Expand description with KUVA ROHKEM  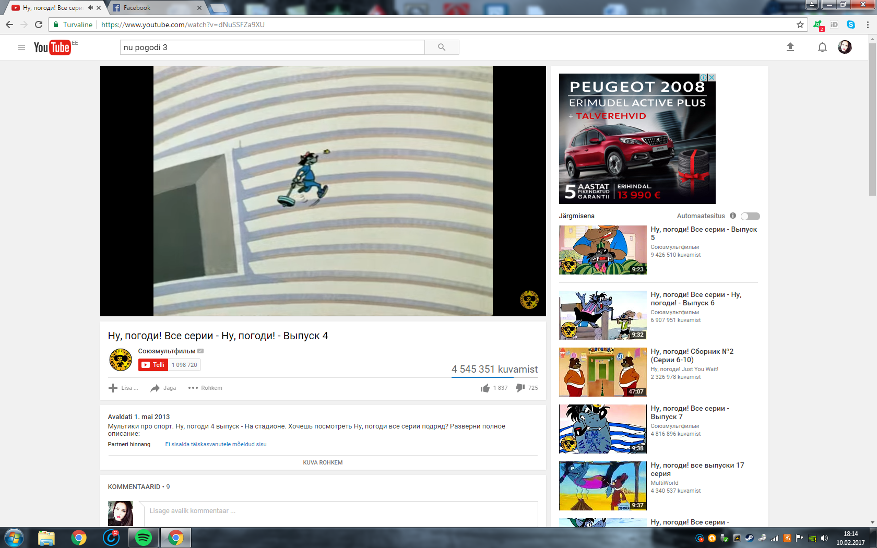click(x=323, y=462)
